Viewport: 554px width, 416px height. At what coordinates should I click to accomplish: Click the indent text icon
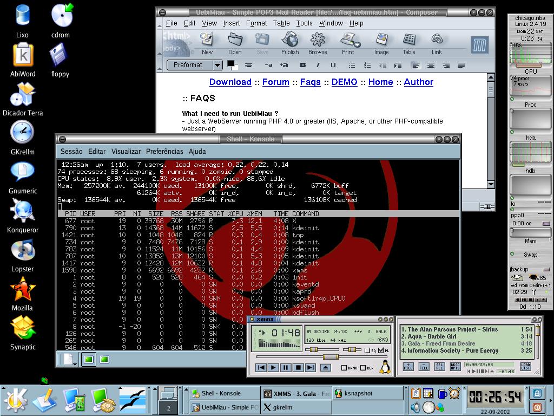pyautogui.click(x=398, y=65)
